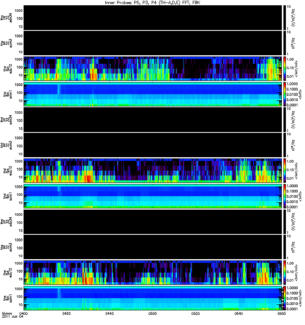Click the 0400 time axis label
The image size is (305, 325).
click(23, 313)
